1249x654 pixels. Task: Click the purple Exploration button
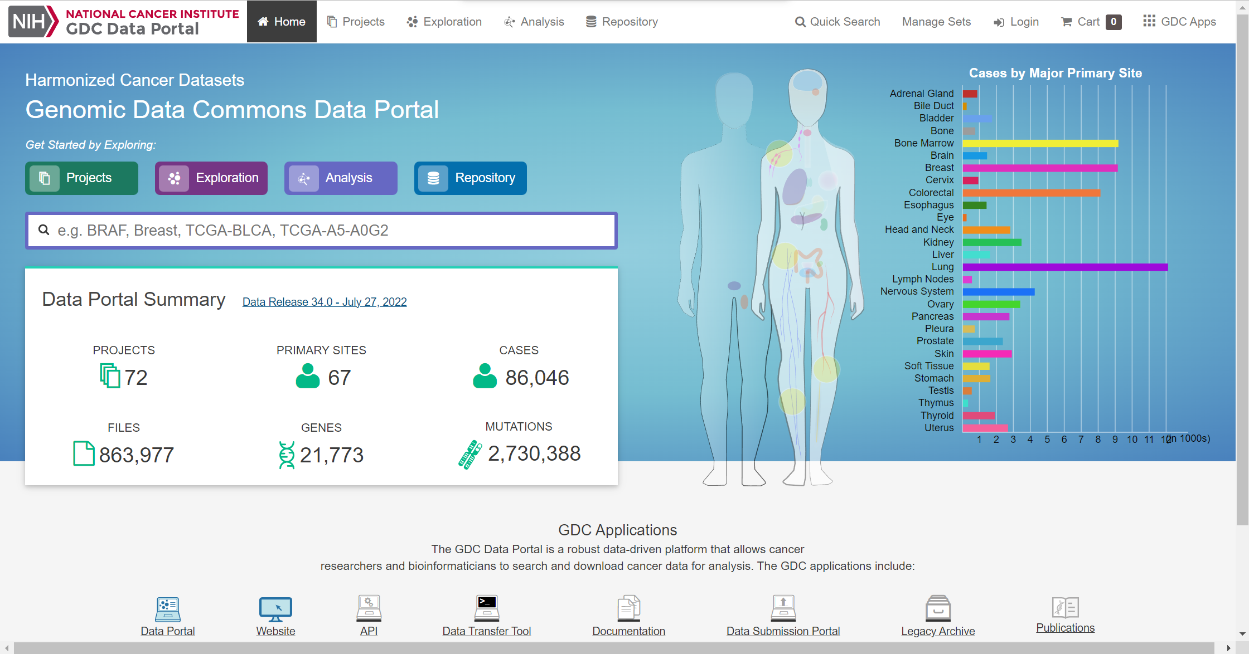point(211,178)
